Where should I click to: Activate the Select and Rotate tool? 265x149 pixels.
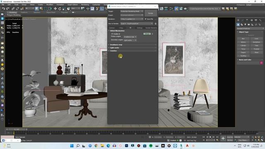click(x=60, y=9)
